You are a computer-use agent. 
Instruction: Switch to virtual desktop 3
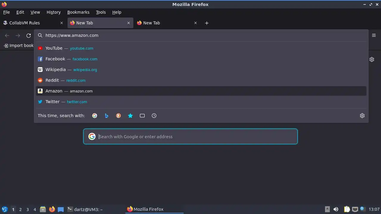(27, 209)
